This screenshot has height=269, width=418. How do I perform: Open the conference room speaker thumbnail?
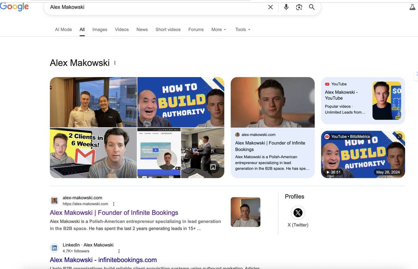pyautogui.click(x=203, y=153)
